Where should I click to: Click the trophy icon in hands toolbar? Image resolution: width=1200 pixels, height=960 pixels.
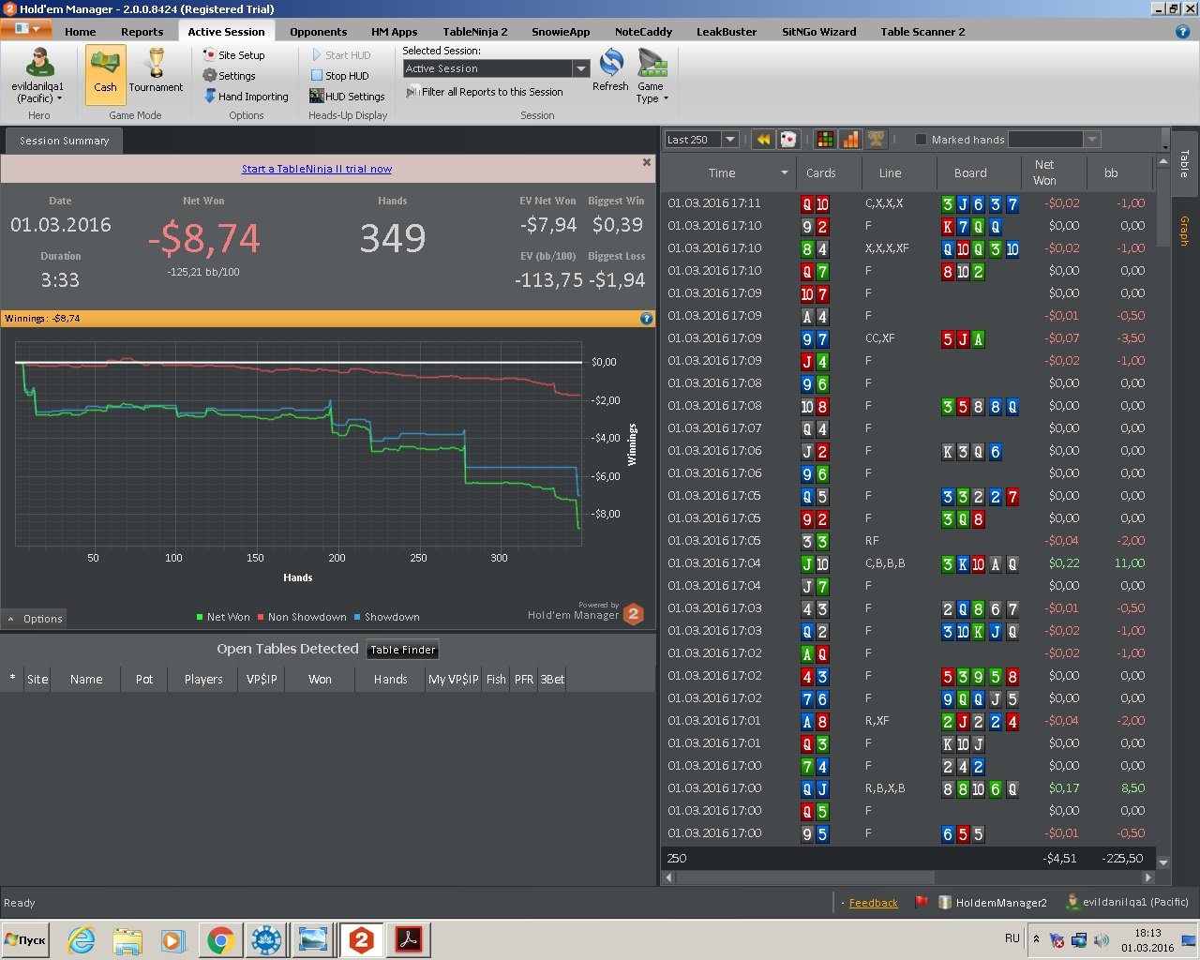[x=876, y=140]
